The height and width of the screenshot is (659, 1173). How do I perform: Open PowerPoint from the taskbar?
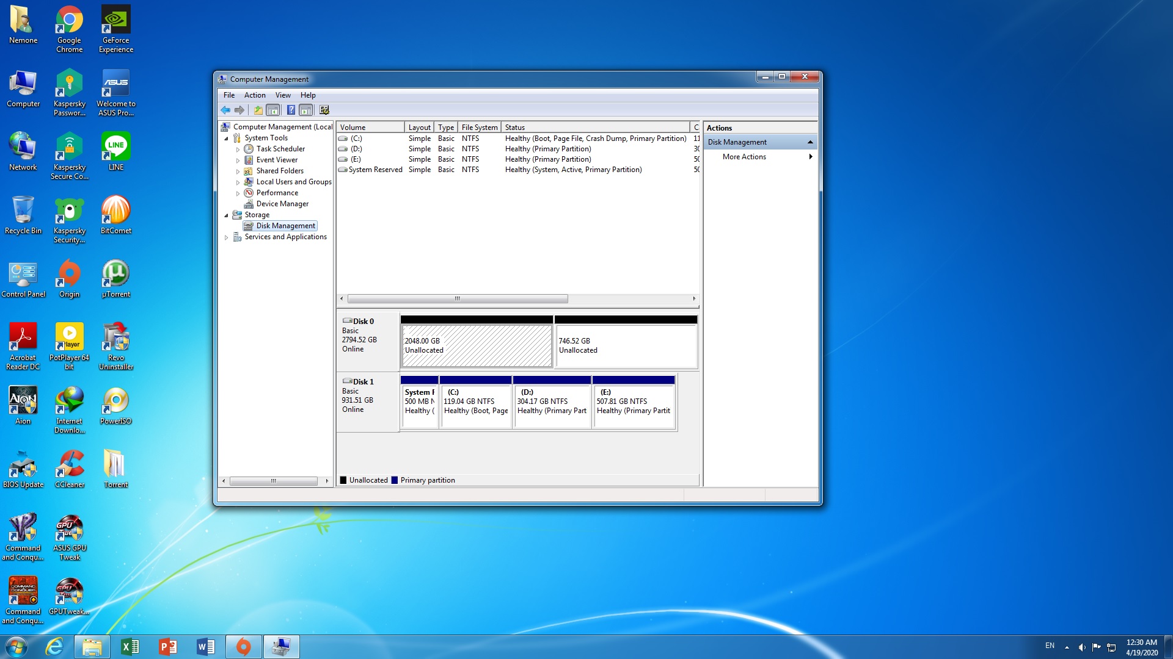click(x=167, y=647)
